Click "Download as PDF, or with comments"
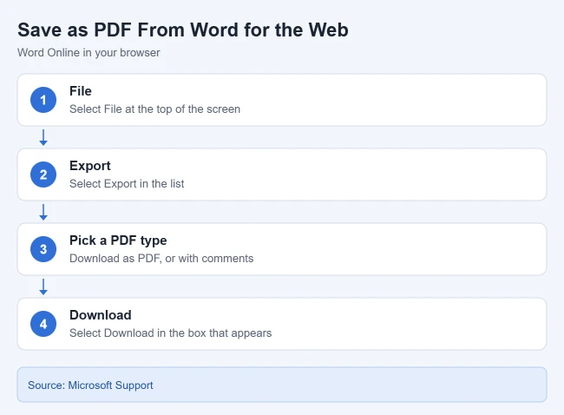The height and width of the screenshot is (415, 564). [x=161, y=259]
